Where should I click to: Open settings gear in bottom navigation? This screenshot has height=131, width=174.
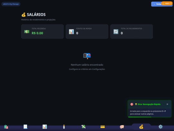coord(160,127)
